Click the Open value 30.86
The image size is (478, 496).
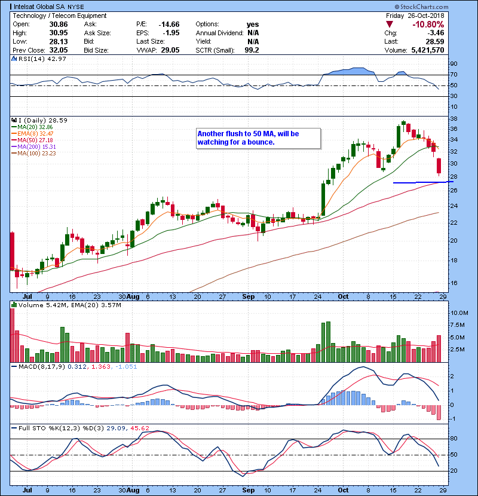pyautogui.click(x=59, y=25)
